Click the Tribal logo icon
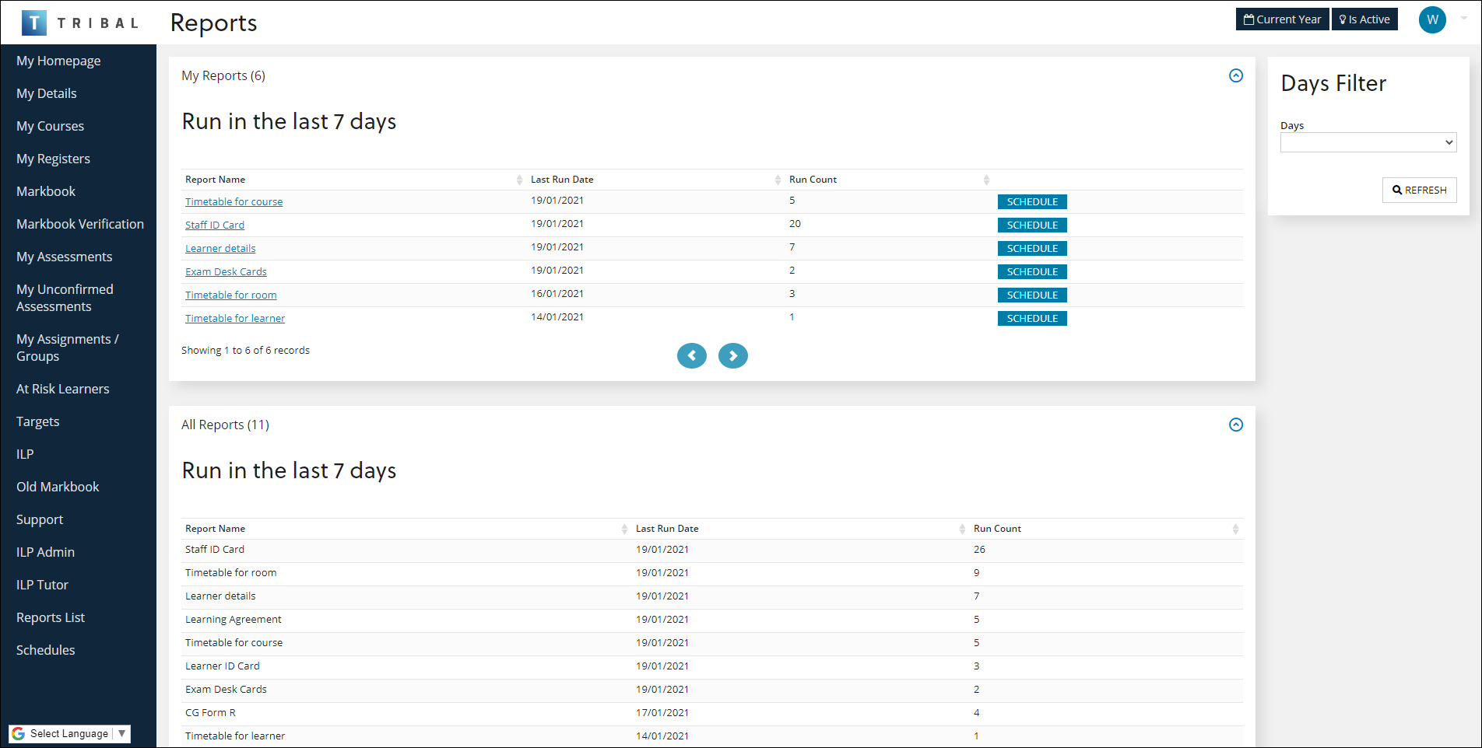 click(x=34, y=22)
